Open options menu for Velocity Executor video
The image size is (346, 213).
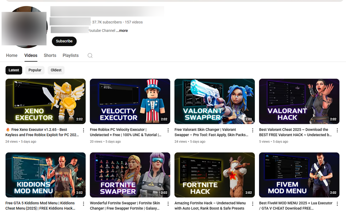click(168, 131)
